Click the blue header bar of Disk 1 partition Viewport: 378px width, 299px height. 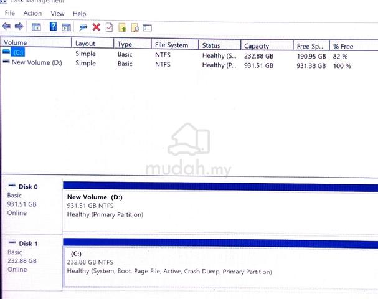click(x=220, y=243)
